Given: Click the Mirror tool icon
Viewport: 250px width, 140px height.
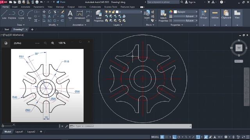Looking at the screenshot, I should 50,16.
